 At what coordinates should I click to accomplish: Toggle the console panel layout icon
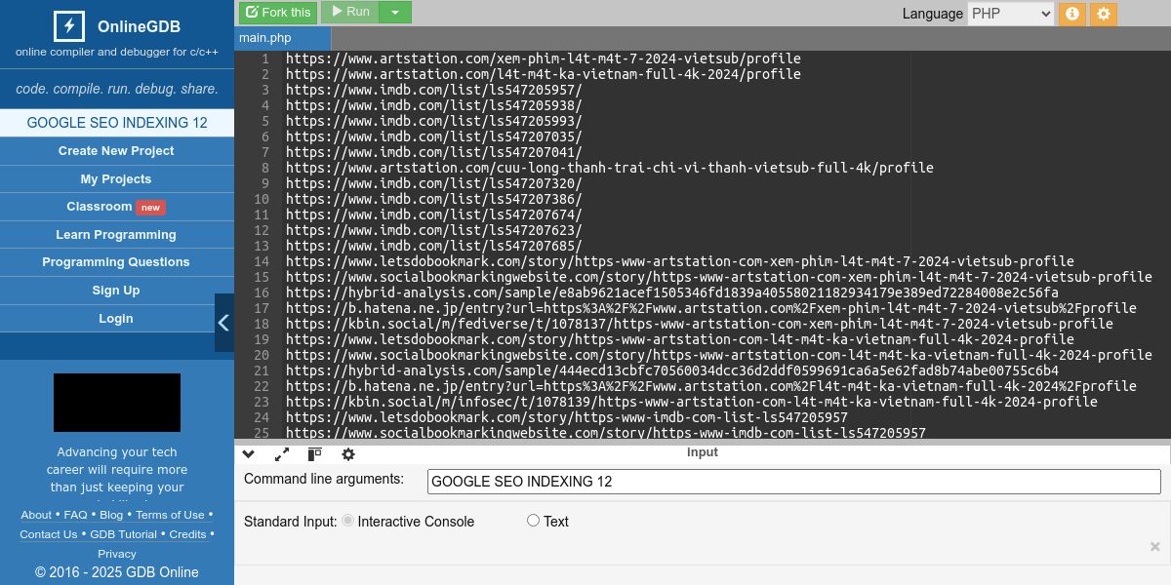pos(314,454)
